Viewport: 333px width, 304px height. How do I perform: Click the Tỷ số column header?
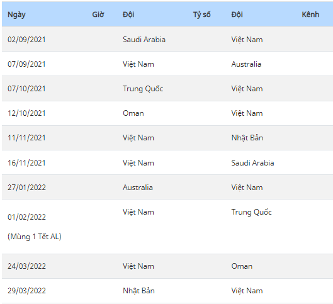[x=202, y=14]
